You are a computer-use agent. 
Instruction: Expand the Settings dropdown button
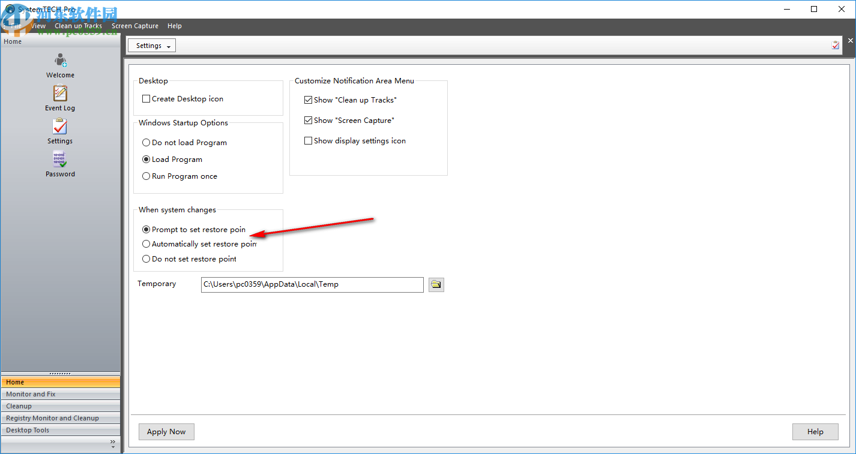tap(152, 46)
